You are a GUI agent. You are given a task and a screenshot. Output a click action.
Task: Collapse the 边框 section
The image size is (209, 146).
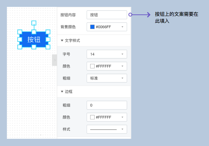[x=62, y=92]
